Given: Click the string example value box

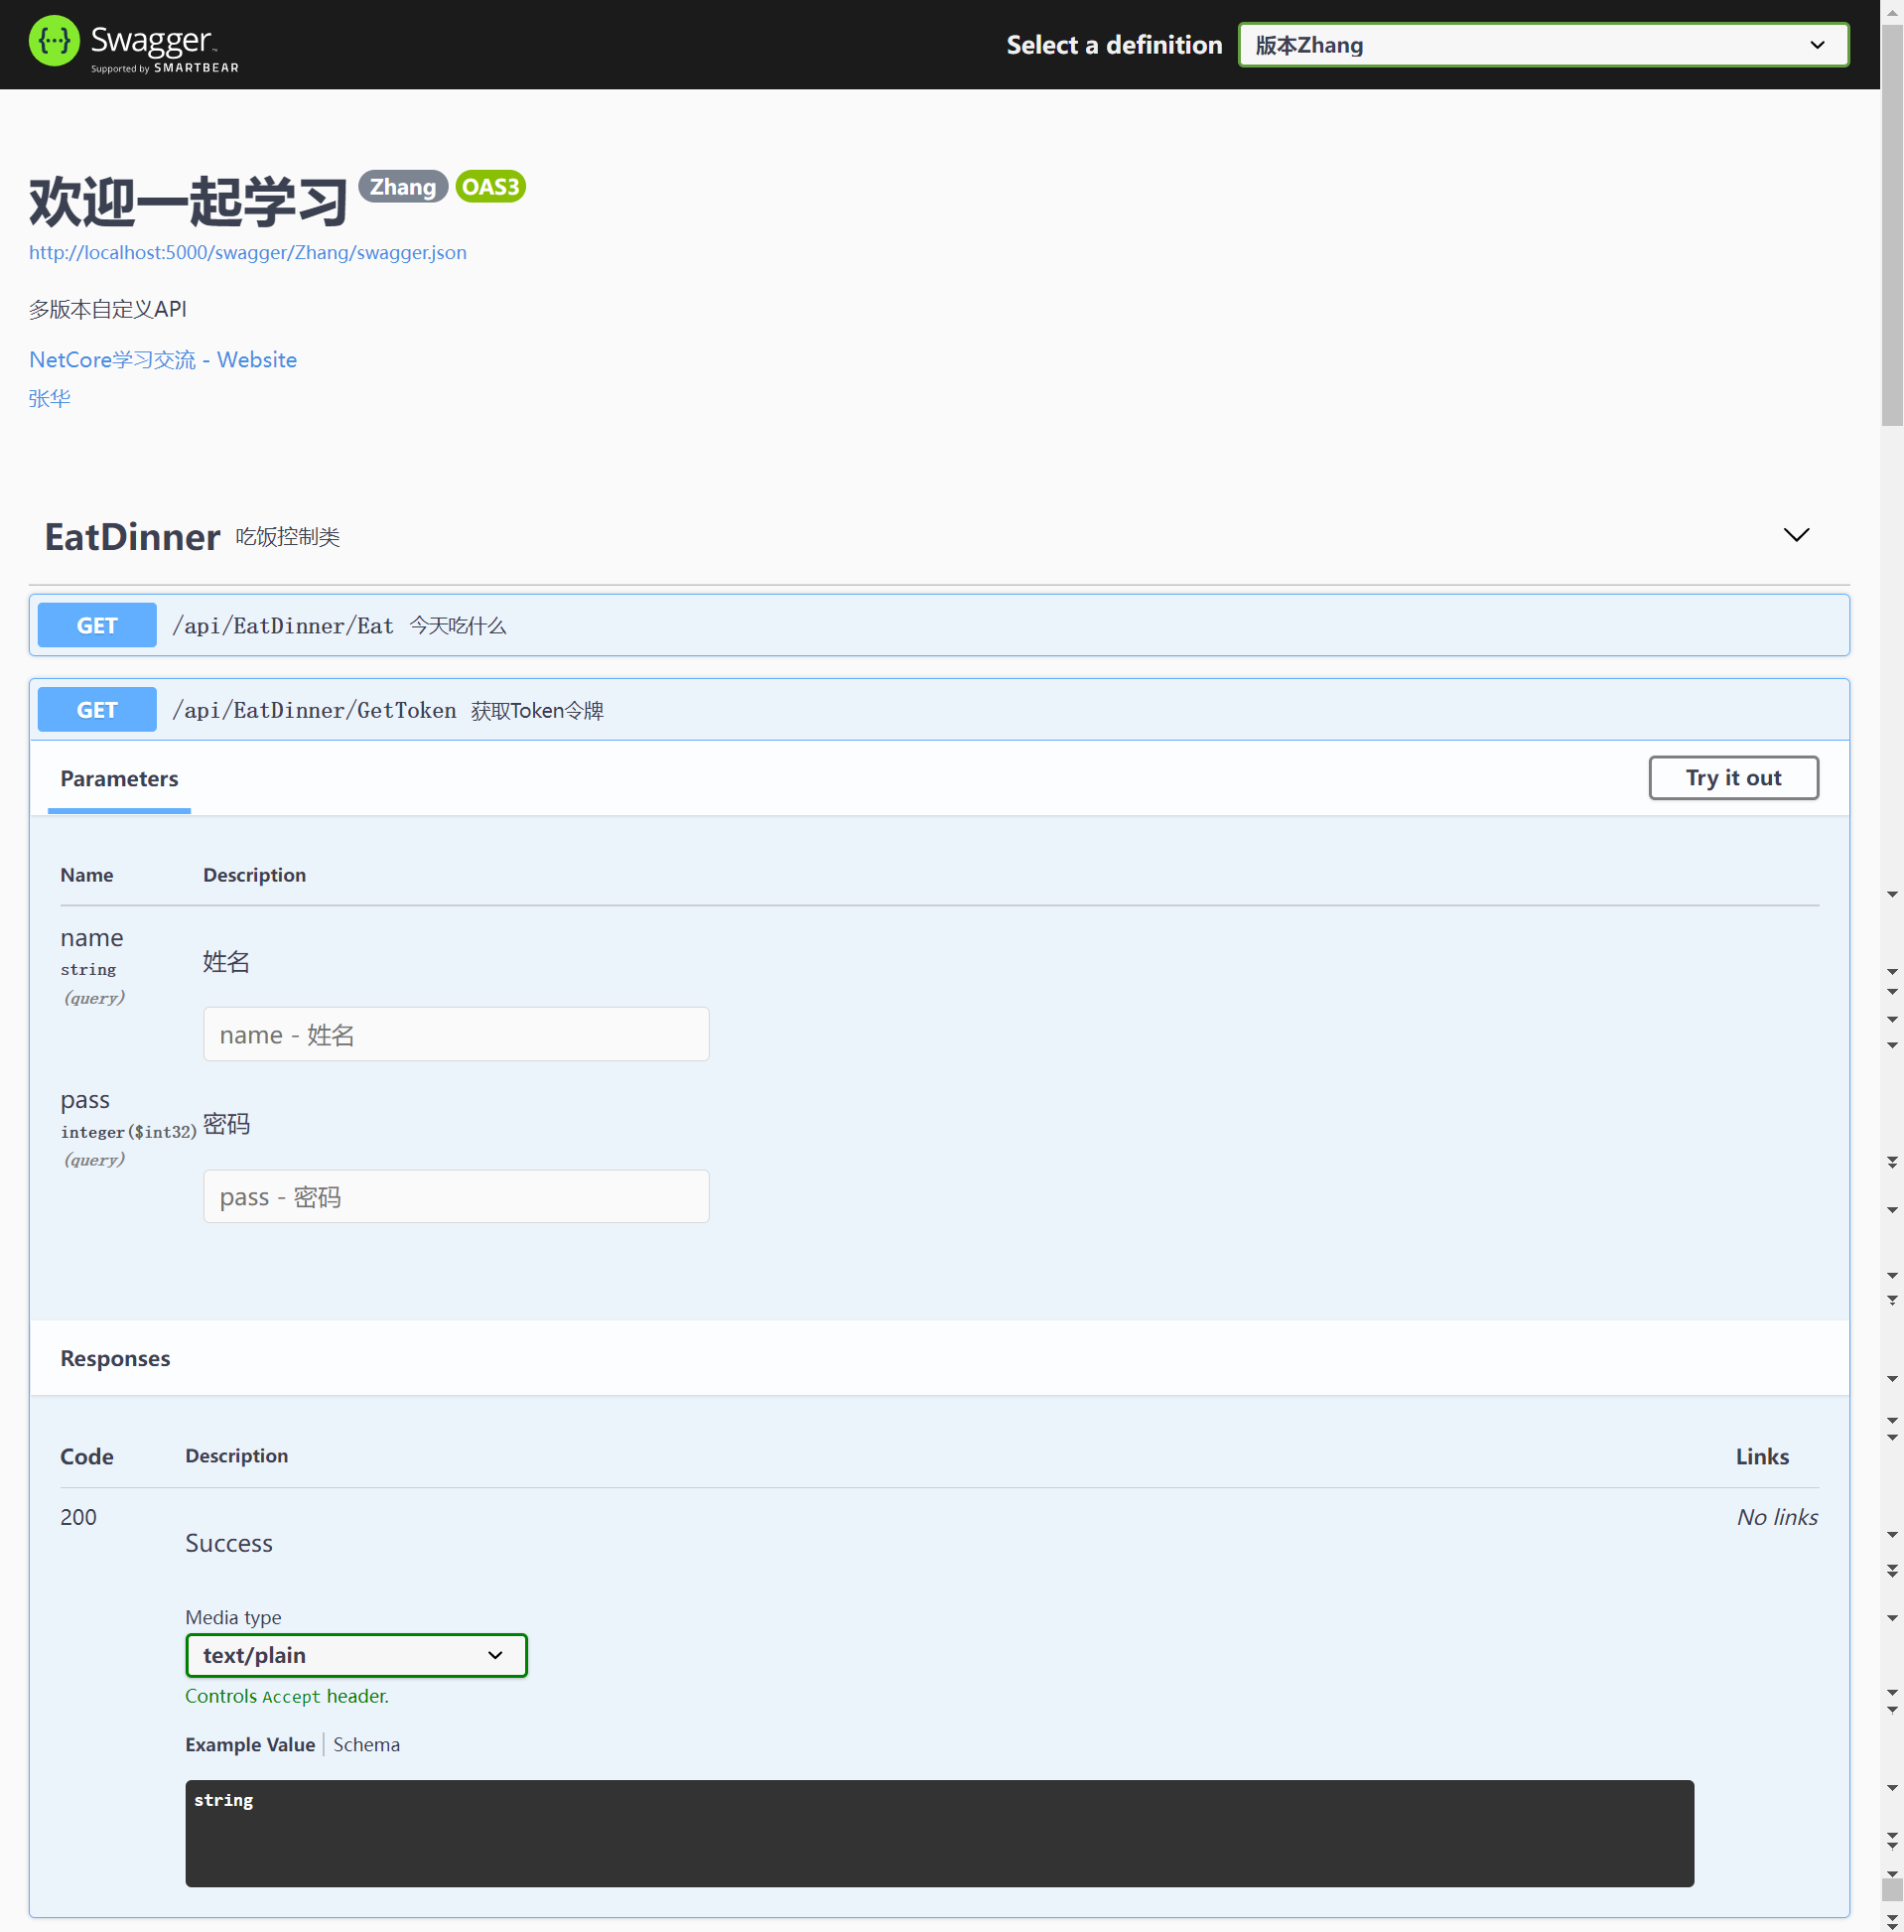Looking at the screenshot, I should (939, 1833).
